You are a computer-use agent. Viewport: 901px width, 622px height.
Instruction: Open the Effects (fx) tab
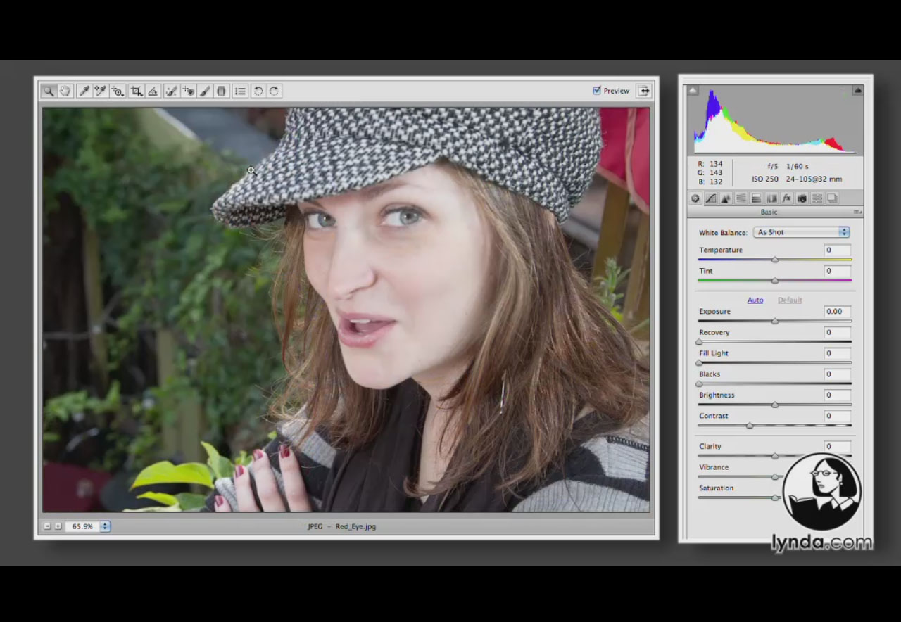(x=786, y=198)
